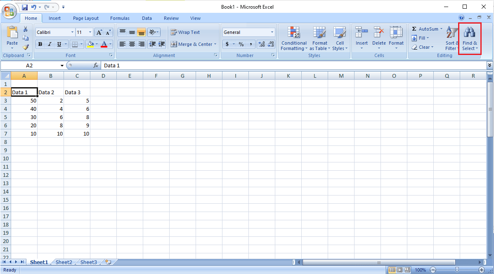Insert a new worksheet tab
The image size is (494, 274).
[109, 262]
